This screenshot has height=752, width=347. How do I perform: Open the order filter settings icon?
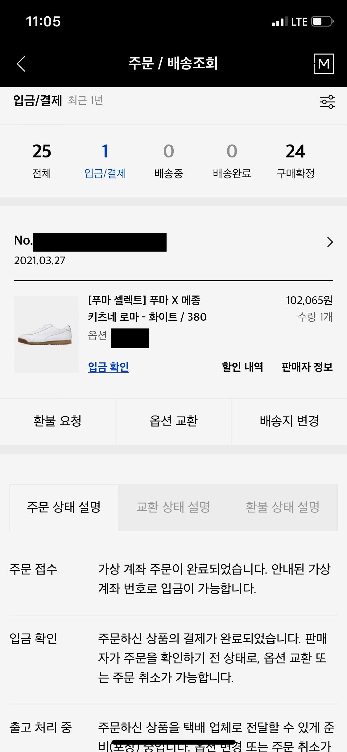coord(327,102)
